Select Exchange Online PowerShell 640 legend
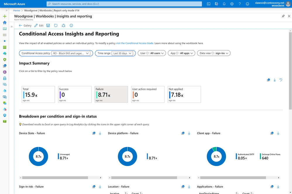Screen dimensions: 292x194 tap(270, 156)
